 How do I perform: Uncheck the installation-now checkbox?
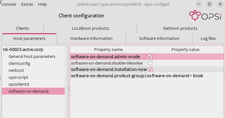[x=150, y=69]
